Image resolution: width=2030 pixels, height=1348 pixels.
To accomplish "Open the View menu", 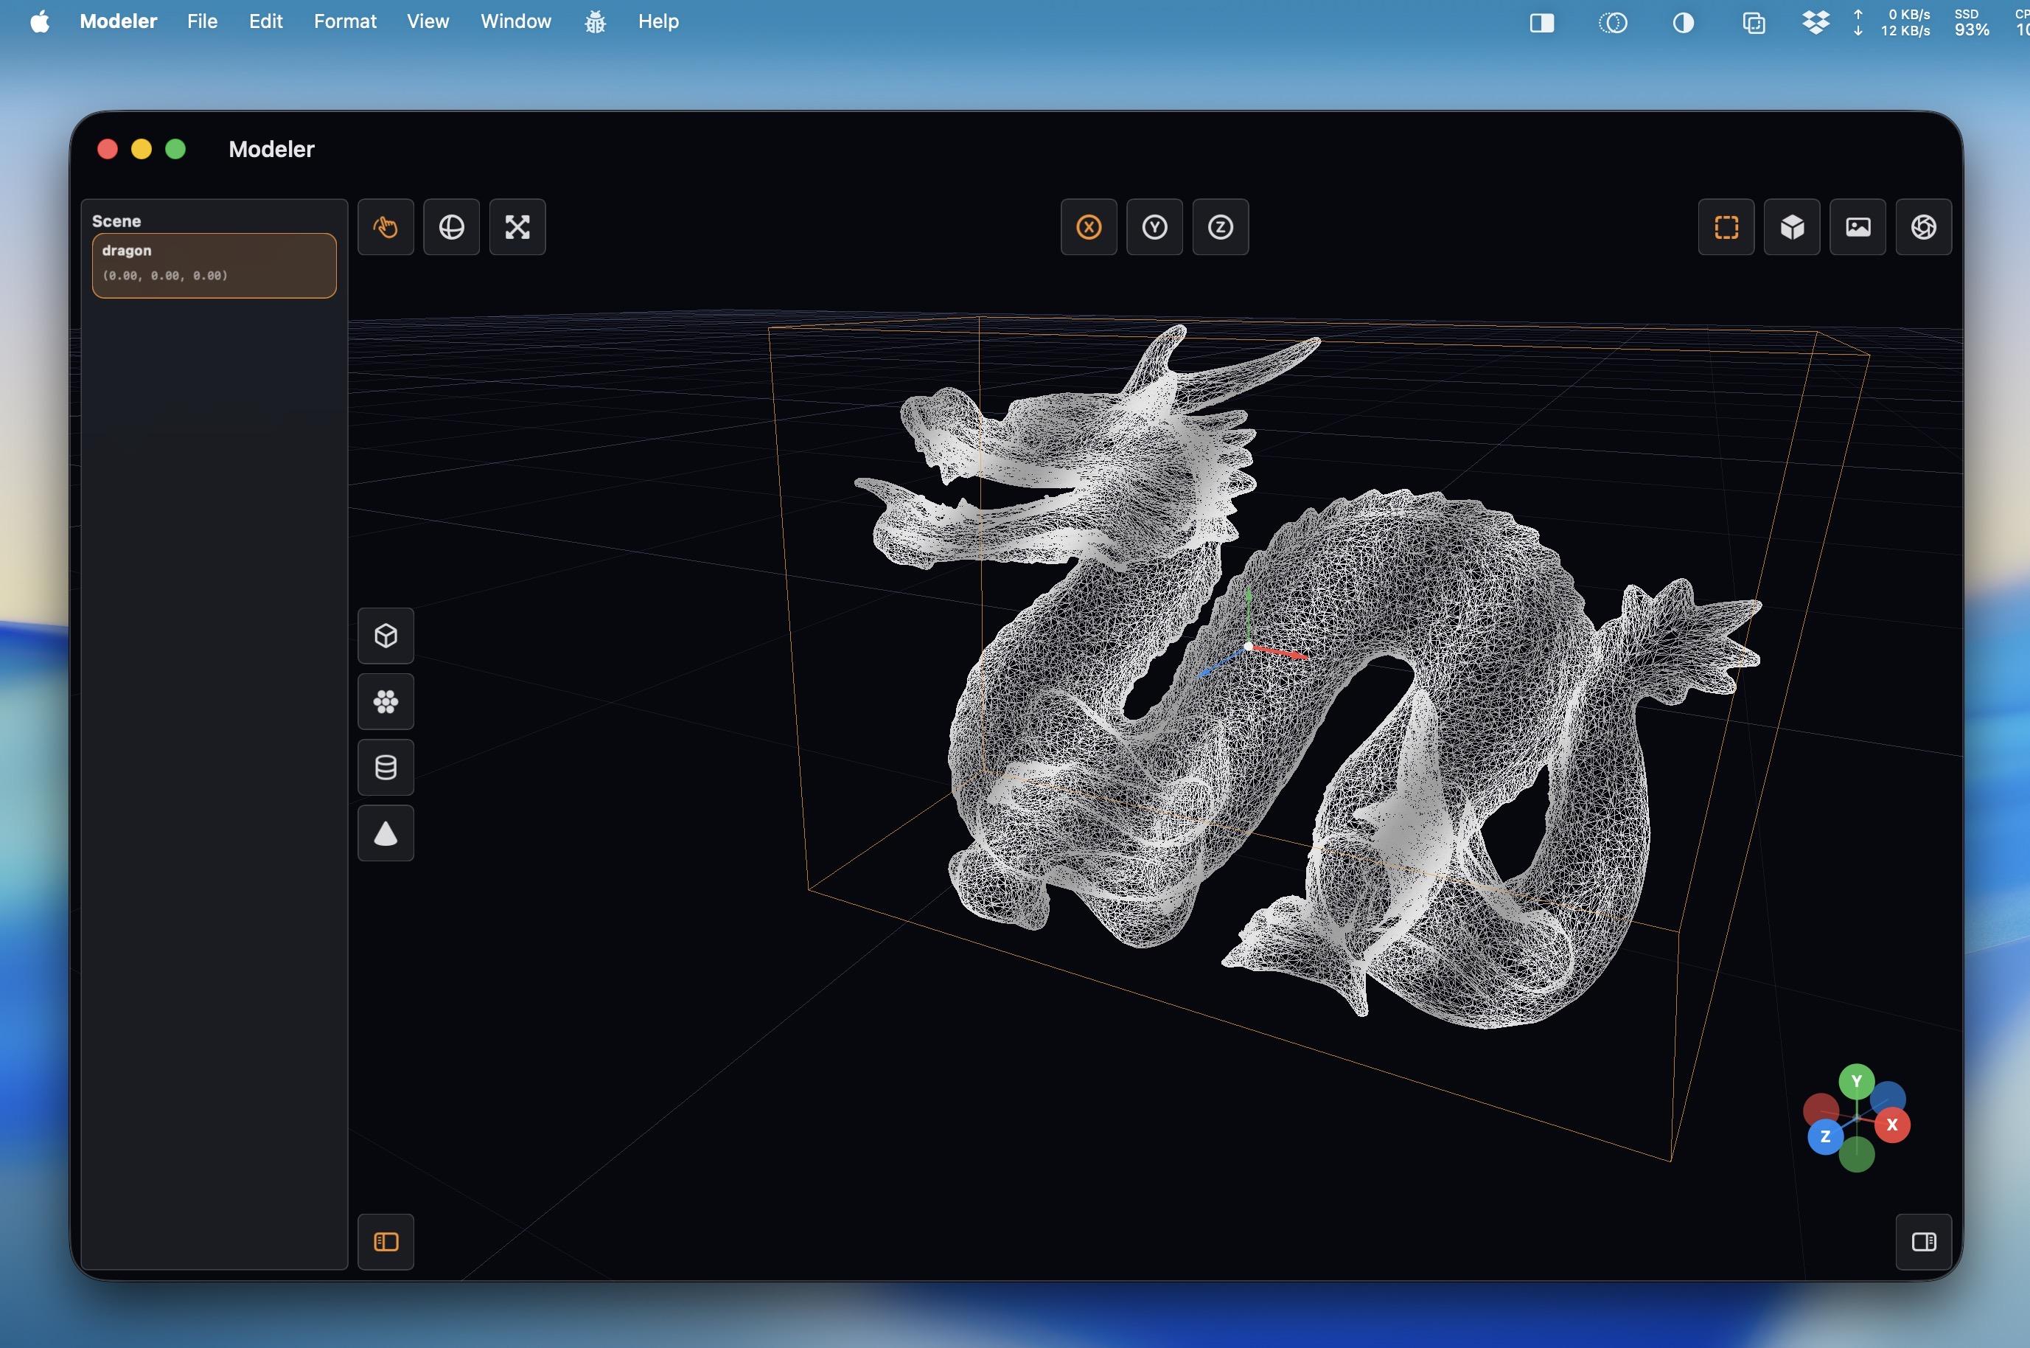I will [x=428, y=21].
